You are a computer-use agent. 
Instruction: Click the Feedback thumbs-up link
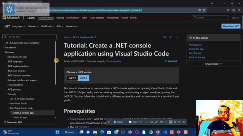click(x=171, y=61)
